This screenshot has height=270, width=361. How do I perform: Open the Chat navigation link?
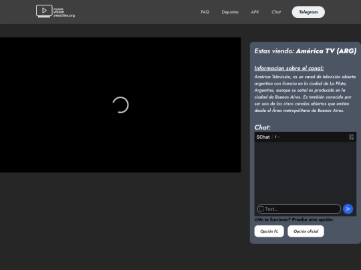(x=276, y=12)
